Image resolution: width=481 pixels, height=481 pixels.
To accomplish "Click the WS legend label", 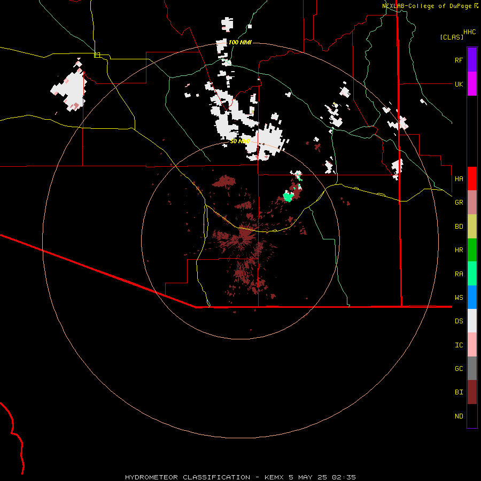I will point(459,297).
